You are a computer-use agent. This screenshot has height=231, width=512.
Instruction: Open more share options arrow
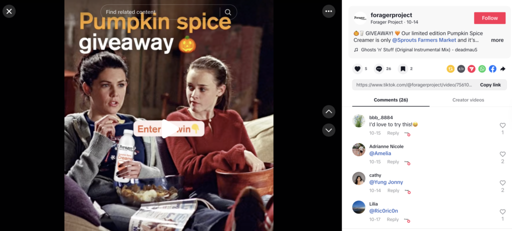(503, 69)
